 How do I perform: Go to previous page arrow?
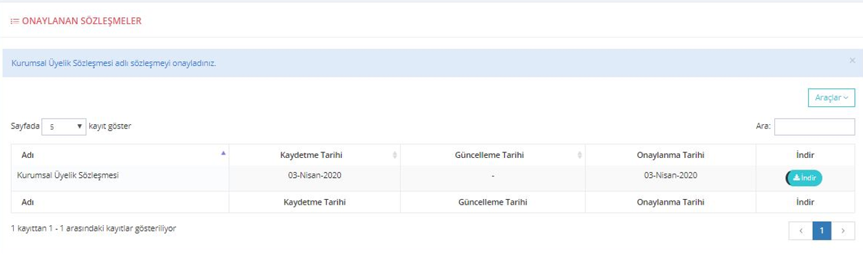[801, 231]
